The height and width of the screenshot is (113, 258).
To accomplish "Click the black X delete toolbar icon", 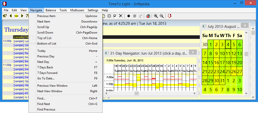I will [121, 16].
